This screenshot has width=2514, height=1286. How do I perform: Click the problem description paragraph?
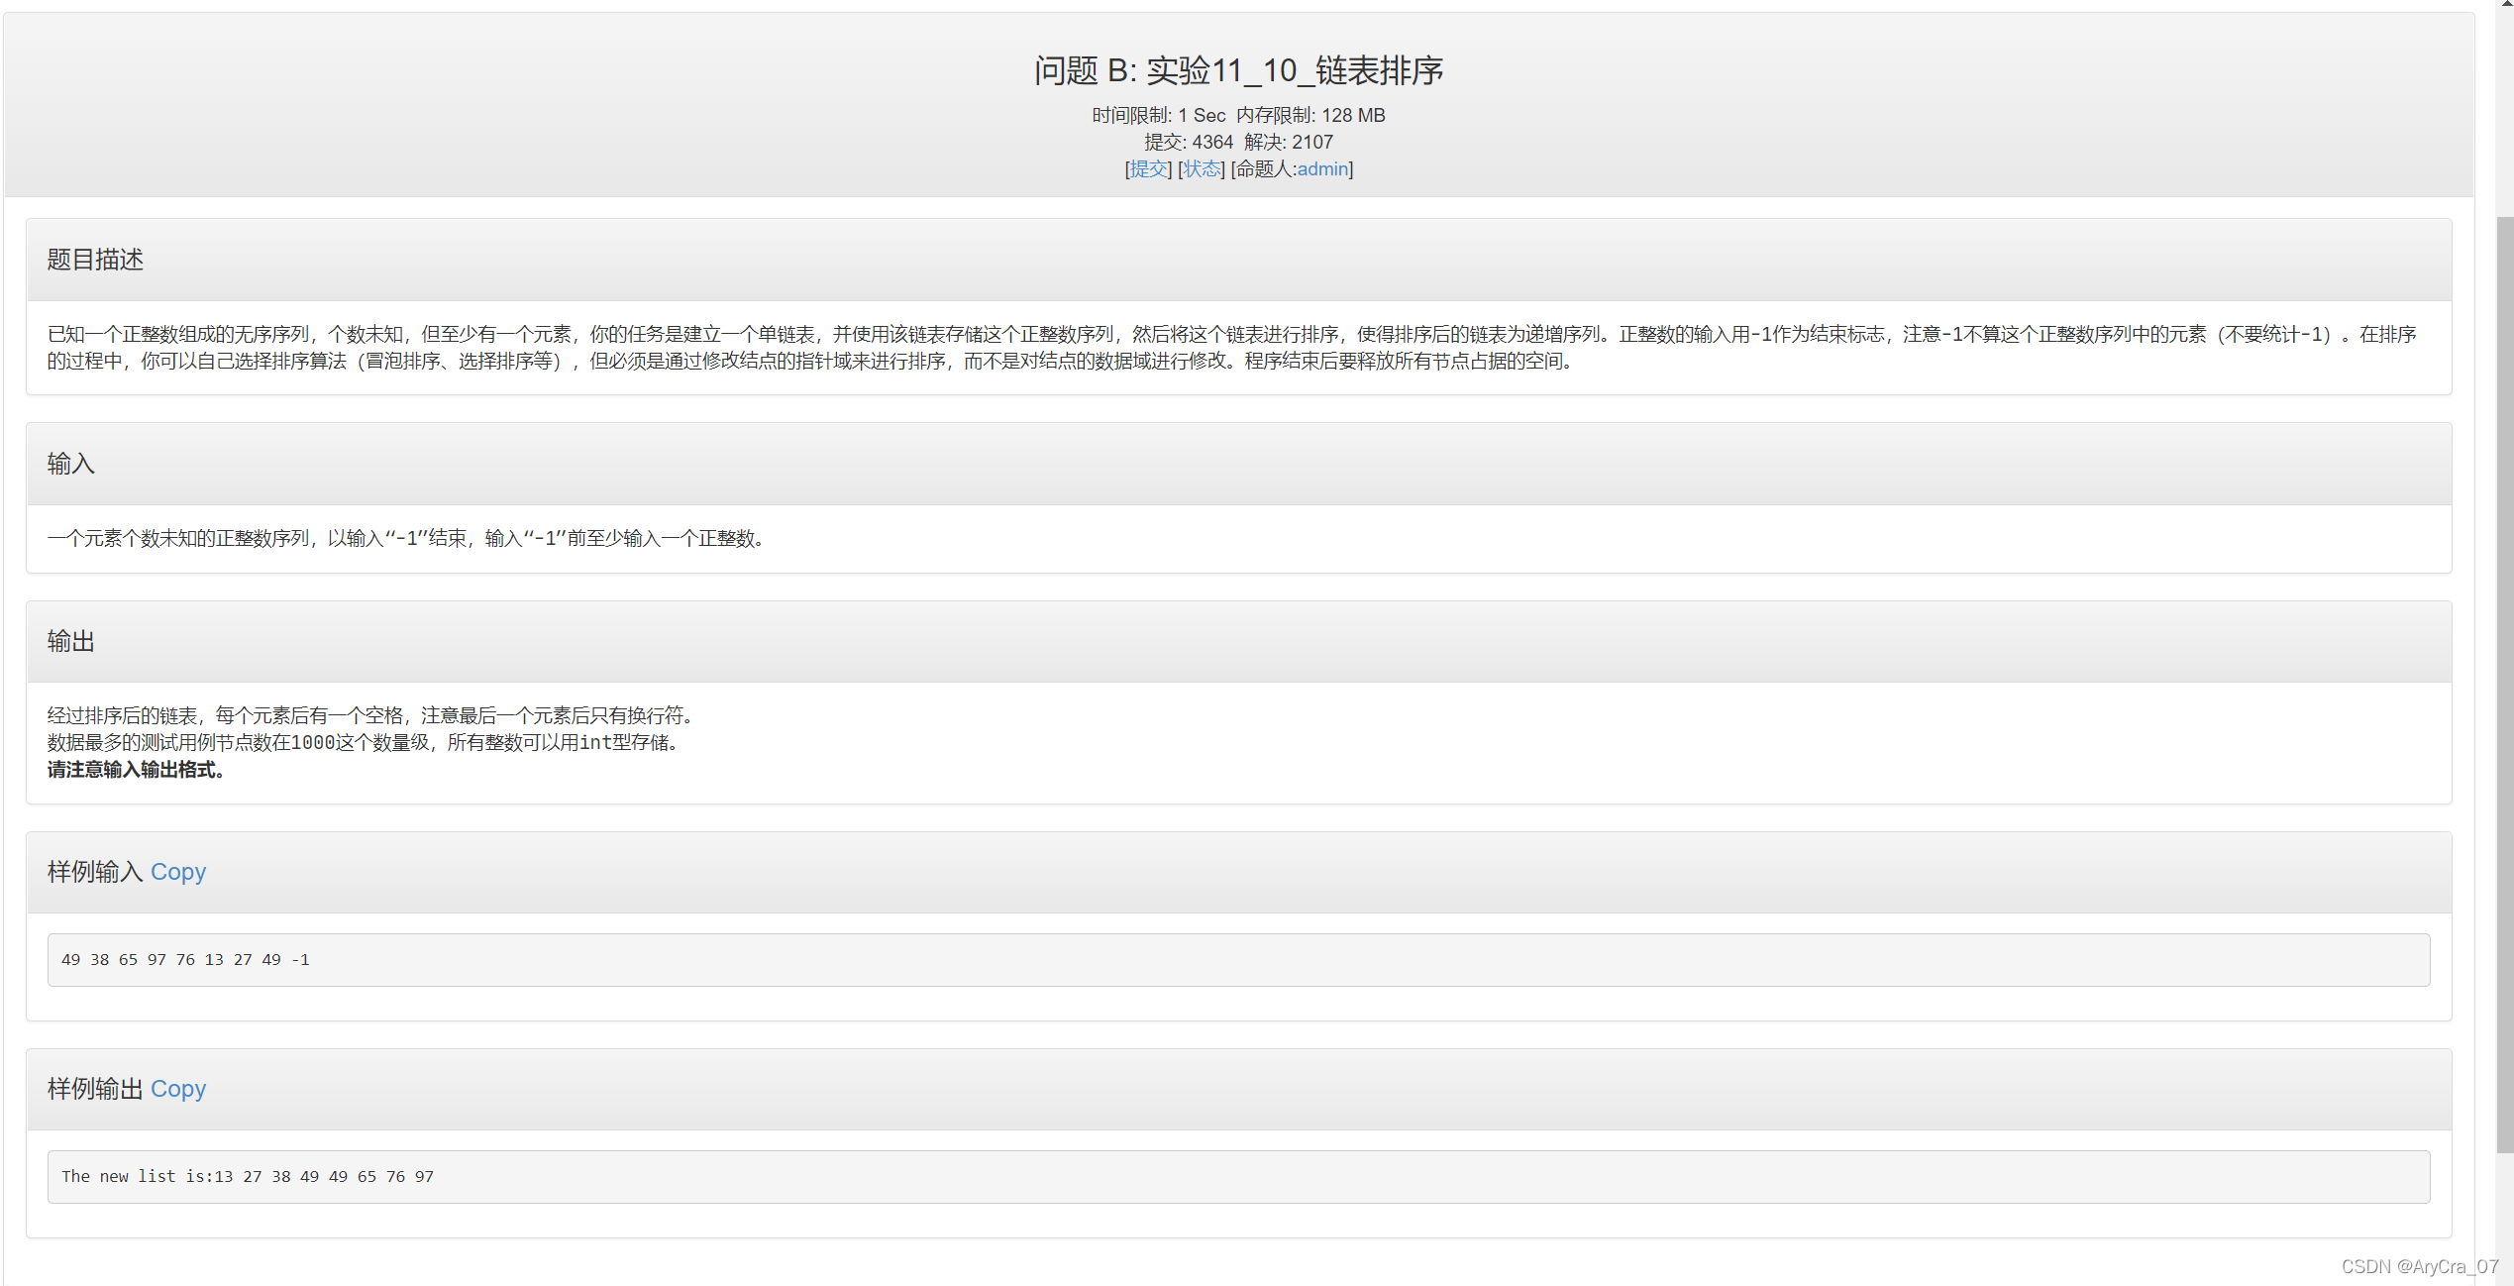coord(1228,348)
